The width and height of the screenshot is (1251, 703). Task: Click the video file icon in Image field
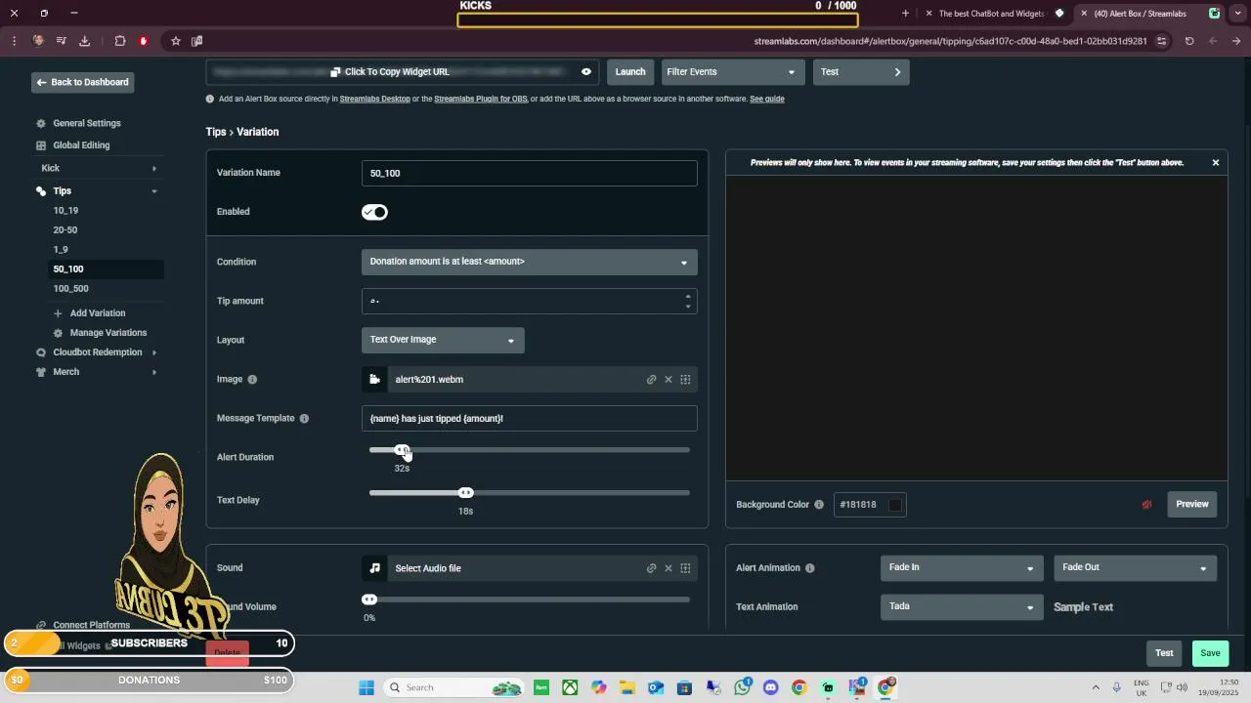(x=374, y=380)
